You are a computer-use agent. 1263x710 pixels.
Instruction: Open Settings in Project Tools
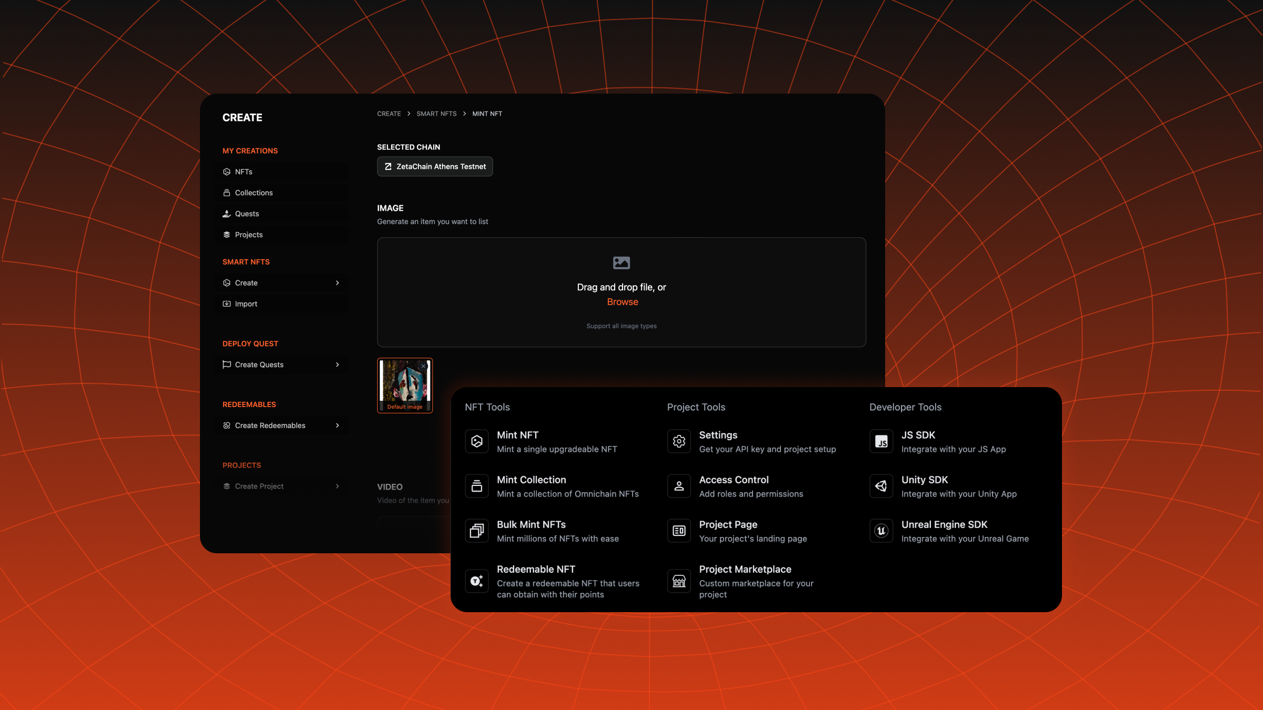tap(752, 442)
